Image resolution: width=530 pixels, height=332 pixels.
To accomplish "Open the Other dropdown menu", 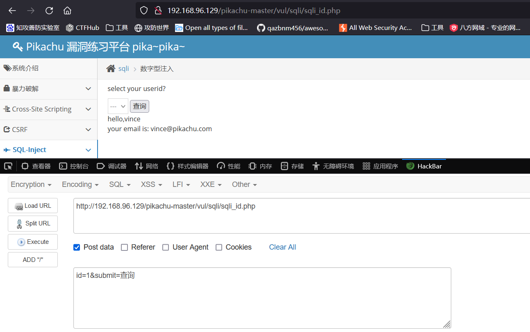I will 244,184.
